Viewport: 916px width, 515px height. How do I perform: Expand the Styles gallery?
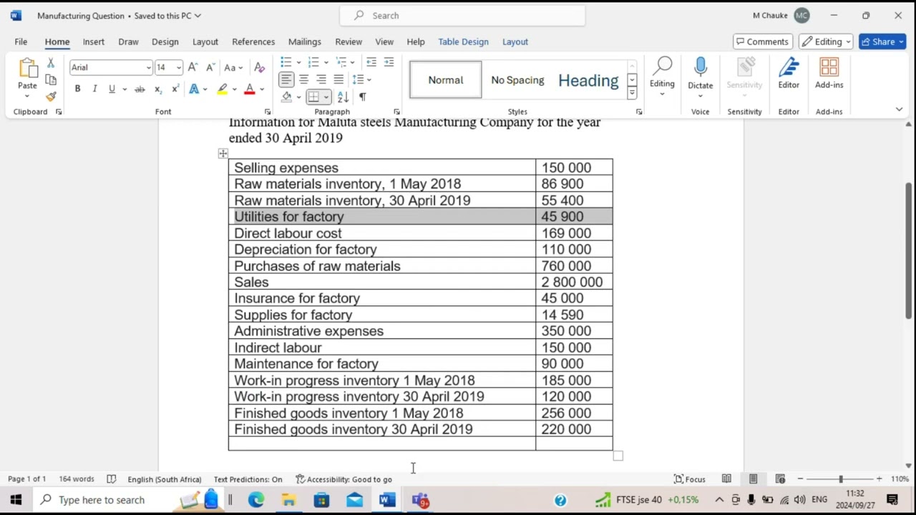coord(632,94)
